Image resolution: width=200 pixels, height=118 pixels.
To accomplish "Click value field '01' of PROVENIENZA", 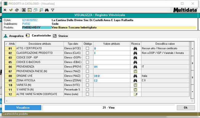I will tap(112, 67).
